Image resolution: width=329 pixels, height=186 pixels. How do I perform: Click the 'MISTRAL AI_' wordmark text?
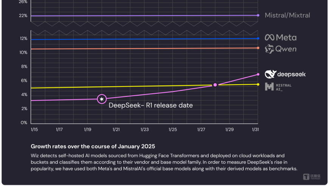pos(284,87)
